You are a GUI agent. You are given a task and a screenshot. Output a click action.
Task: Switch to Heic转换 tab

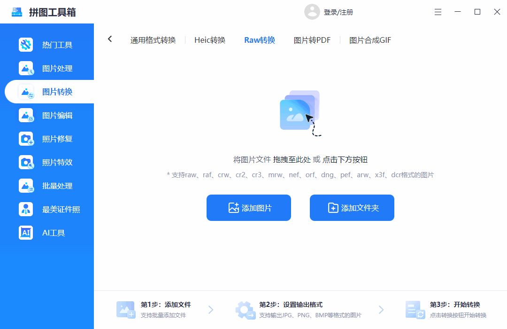(210, 40)
